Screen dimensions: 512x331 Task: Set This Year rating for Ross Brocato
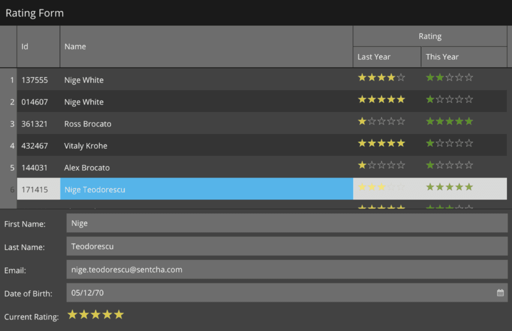coord(449,121)
